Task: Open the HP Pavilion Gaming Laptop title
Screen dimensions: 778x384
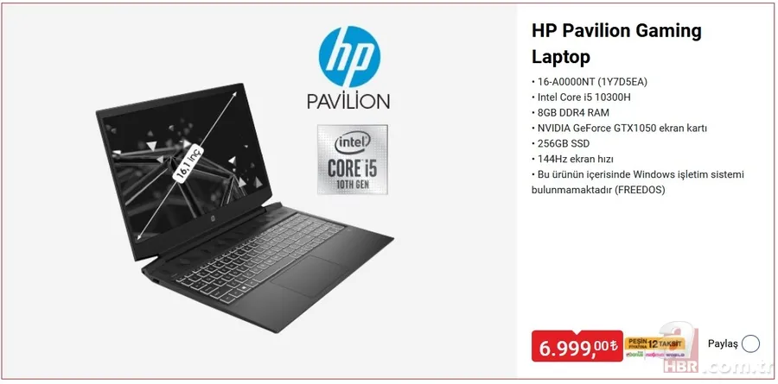Action: tap(616, 44)
